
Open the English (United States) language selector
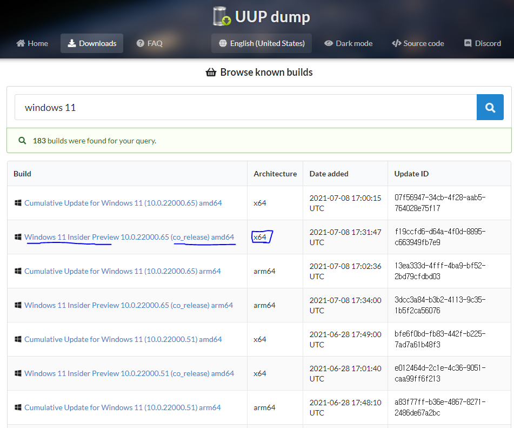coord(262,43)
